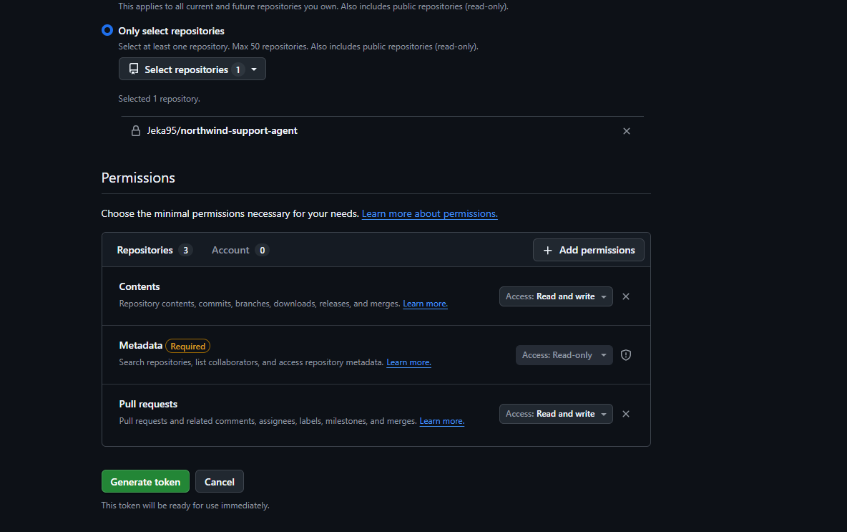
Task: Open Contents access level dropdown
Action: pyautogui.click(x=556, y=296)
